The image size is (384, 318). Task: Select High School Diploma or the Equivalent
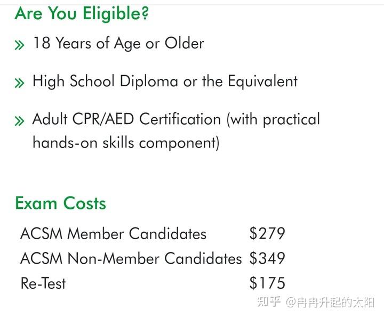point(165,81)
